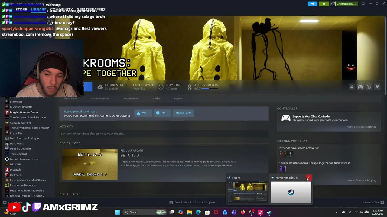Select Dark Hours in library list
This screenshot has height=217, width=387.
[17, 143]
